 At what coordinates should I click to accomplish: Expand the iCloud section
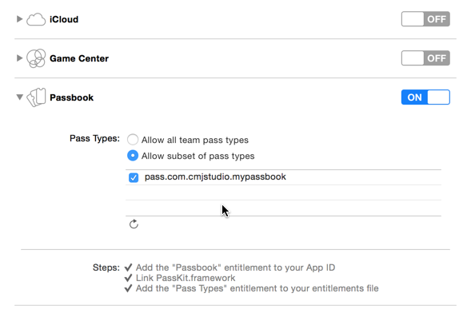[x=19, y=19]
